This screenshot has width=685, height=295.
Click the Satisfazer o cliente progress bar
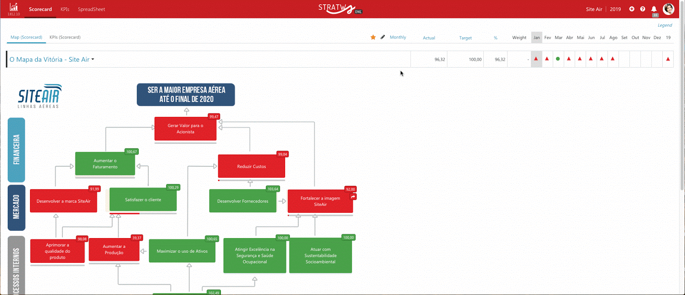point(143,213)
